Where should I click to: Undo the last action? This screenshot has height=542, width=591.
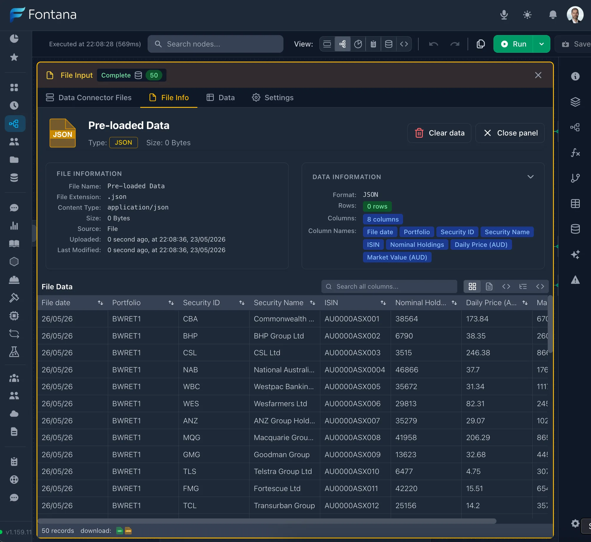click(x=433, y=44)
